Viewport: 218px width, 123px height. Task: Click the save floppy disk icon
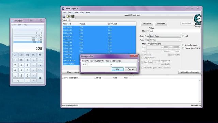(x=73, y=17)
